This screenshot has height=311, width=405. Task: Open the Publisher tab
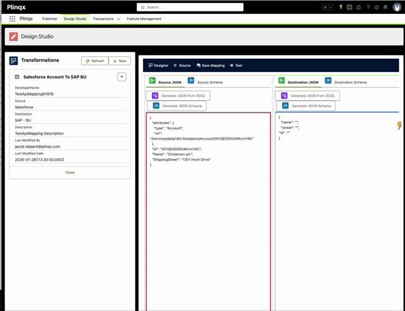click(49, 19)
